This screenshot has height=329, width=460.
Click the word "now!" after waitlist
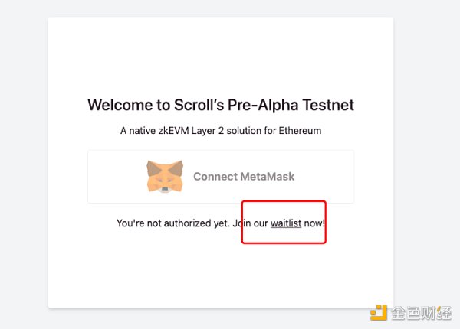315,223
